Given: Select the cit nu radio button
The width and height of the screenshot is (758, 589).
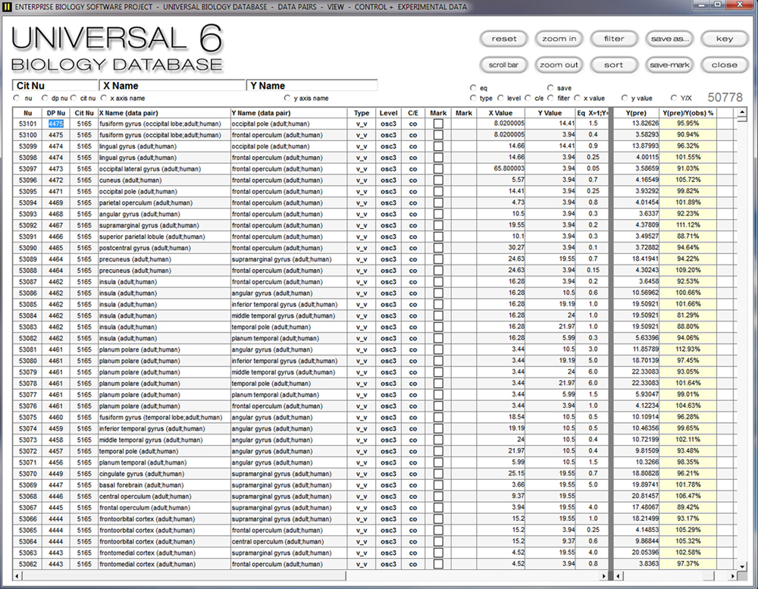Looking at the screenshot, I should (x=74, y=99).
